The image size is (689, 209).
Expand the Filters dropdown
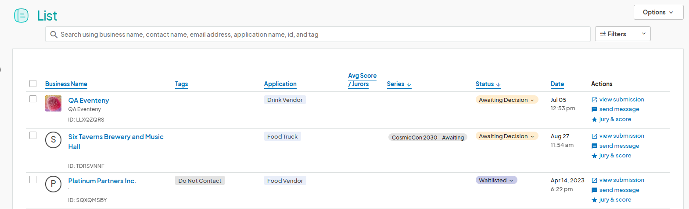623,34
